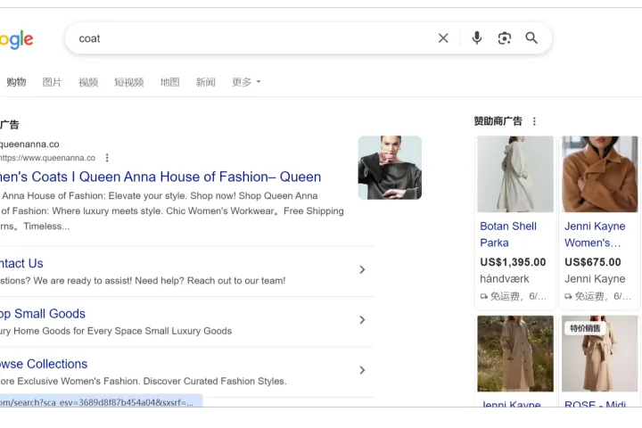Open ad options next to queenanna.co URL
Viewport: 642px width, 428px height.
pyautogui.click(x=107, y=158)
